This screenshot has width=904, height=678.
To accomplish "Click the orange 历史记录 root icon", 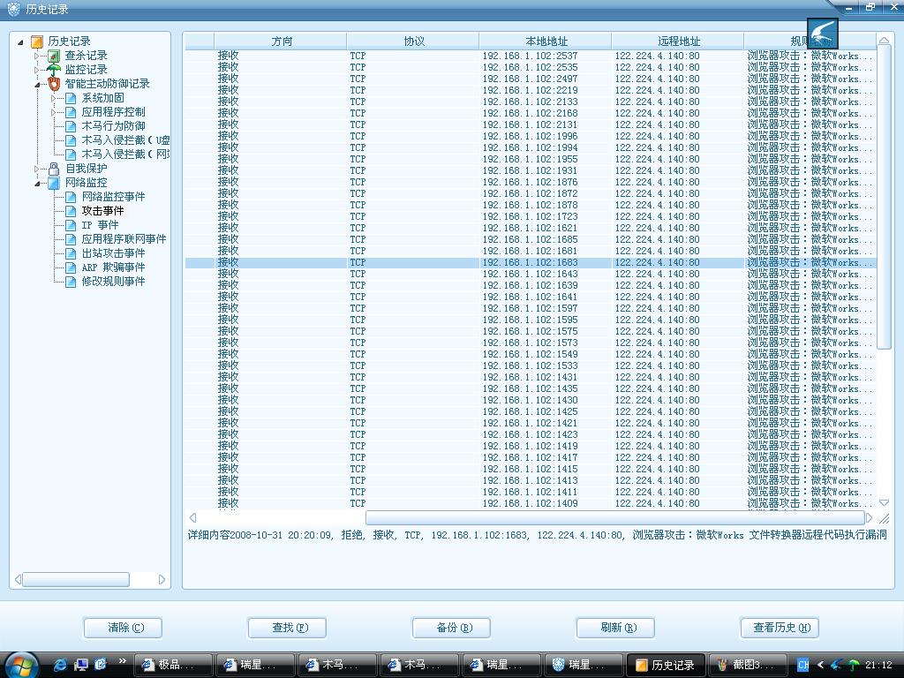I will (37, 41).
